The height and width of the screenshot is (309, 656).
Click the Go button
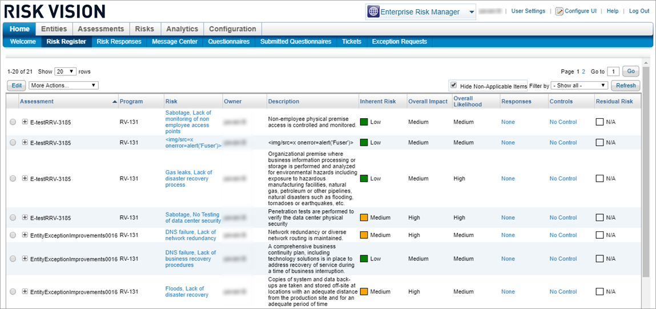click(x=630, y=71)
